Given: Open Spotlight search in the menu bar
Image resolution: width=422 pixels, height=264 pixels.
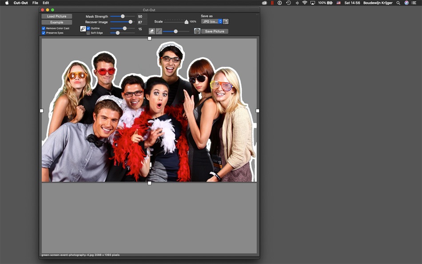Looking at the screenshot, I should [x=398, y=3].
